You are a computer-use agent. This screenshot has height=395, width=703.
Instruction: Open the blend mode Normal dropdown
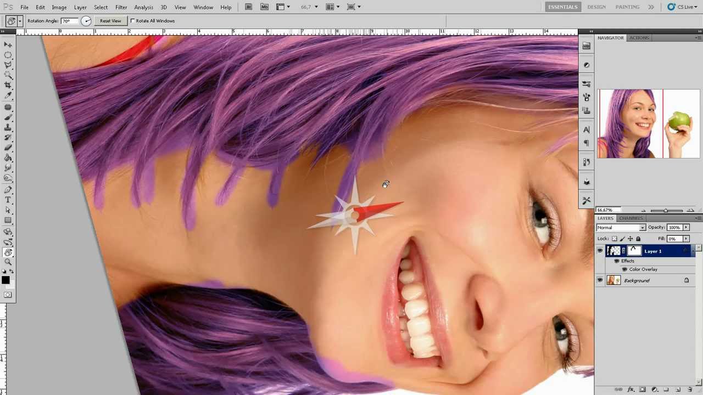(x=621, y=227)
